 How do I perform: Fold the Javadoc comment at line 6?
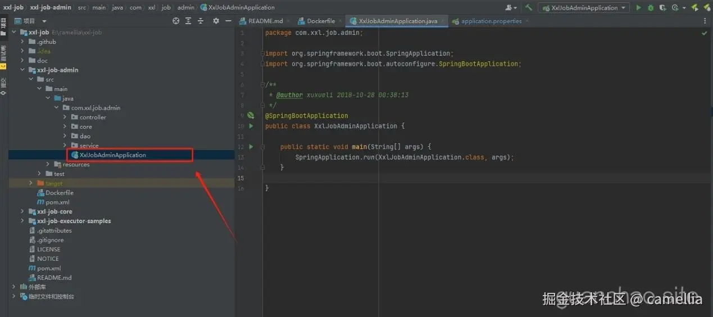pyautogui.click(x=262, y=85)
